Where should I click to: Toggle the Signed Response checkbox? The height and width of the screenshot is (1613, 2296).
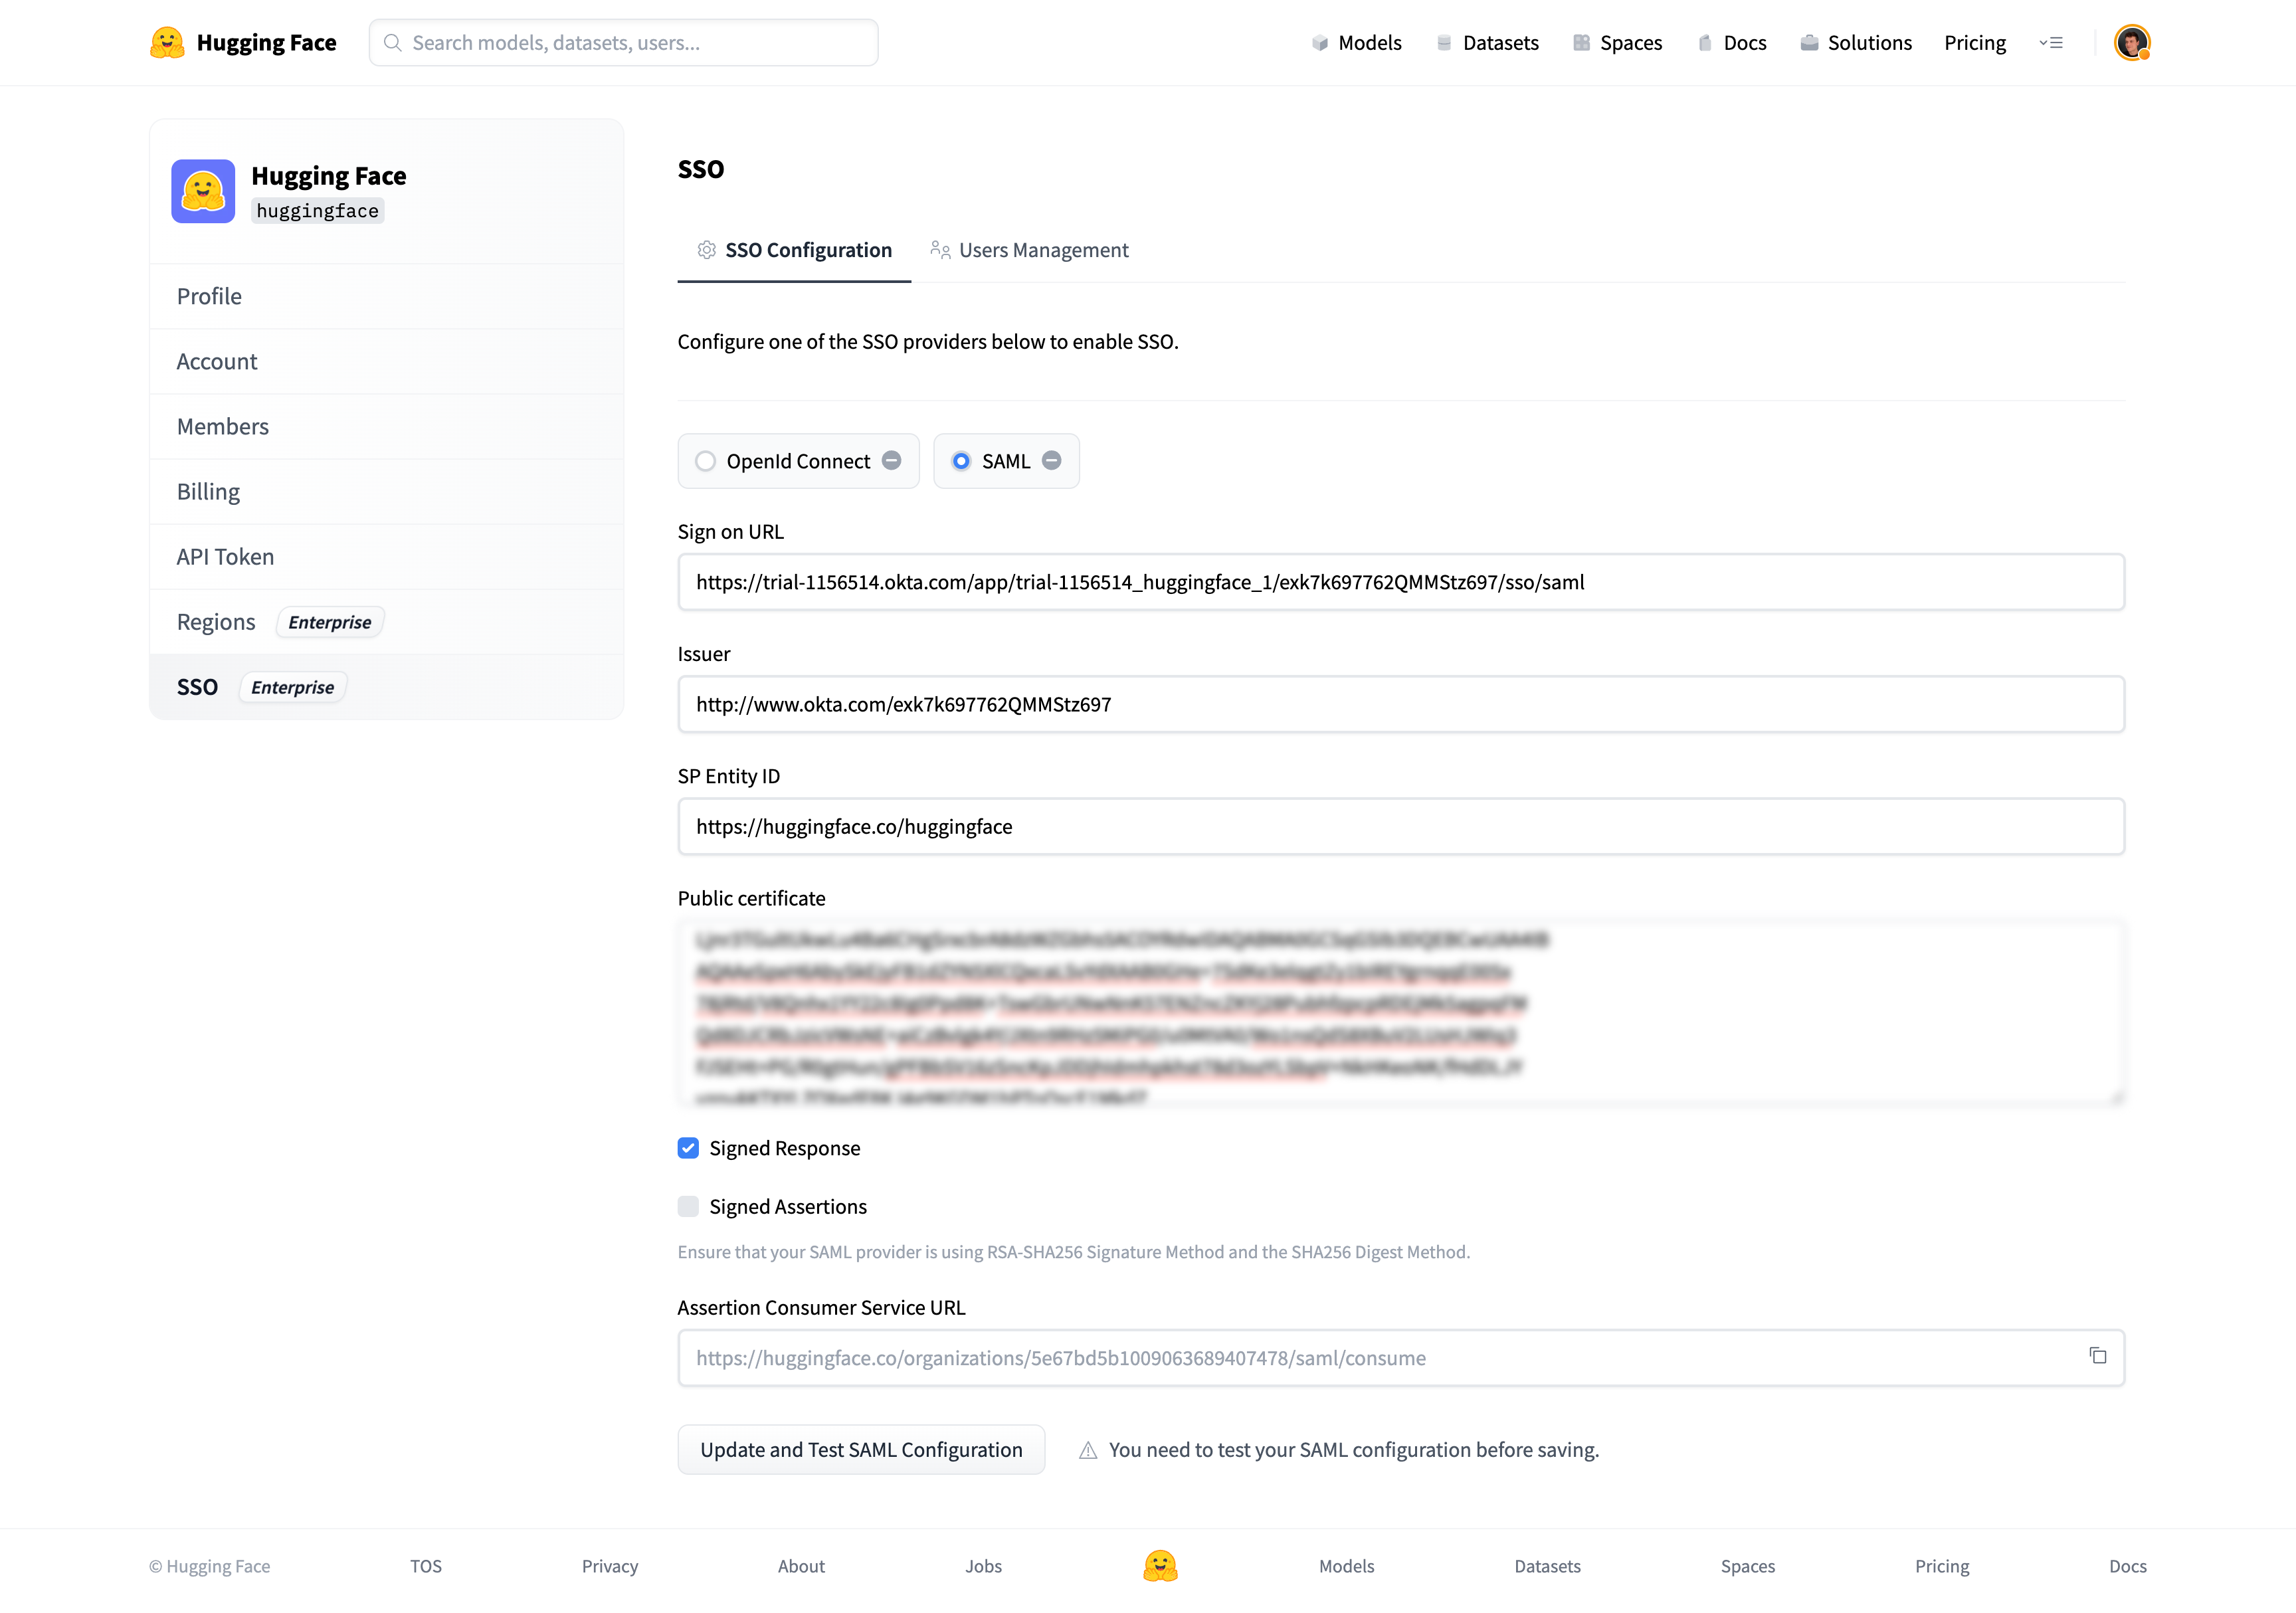688,1147
